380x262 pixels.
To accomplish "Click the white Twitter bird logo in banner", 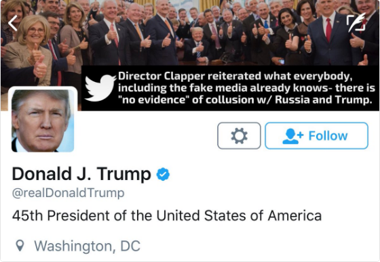I will 100,88.
